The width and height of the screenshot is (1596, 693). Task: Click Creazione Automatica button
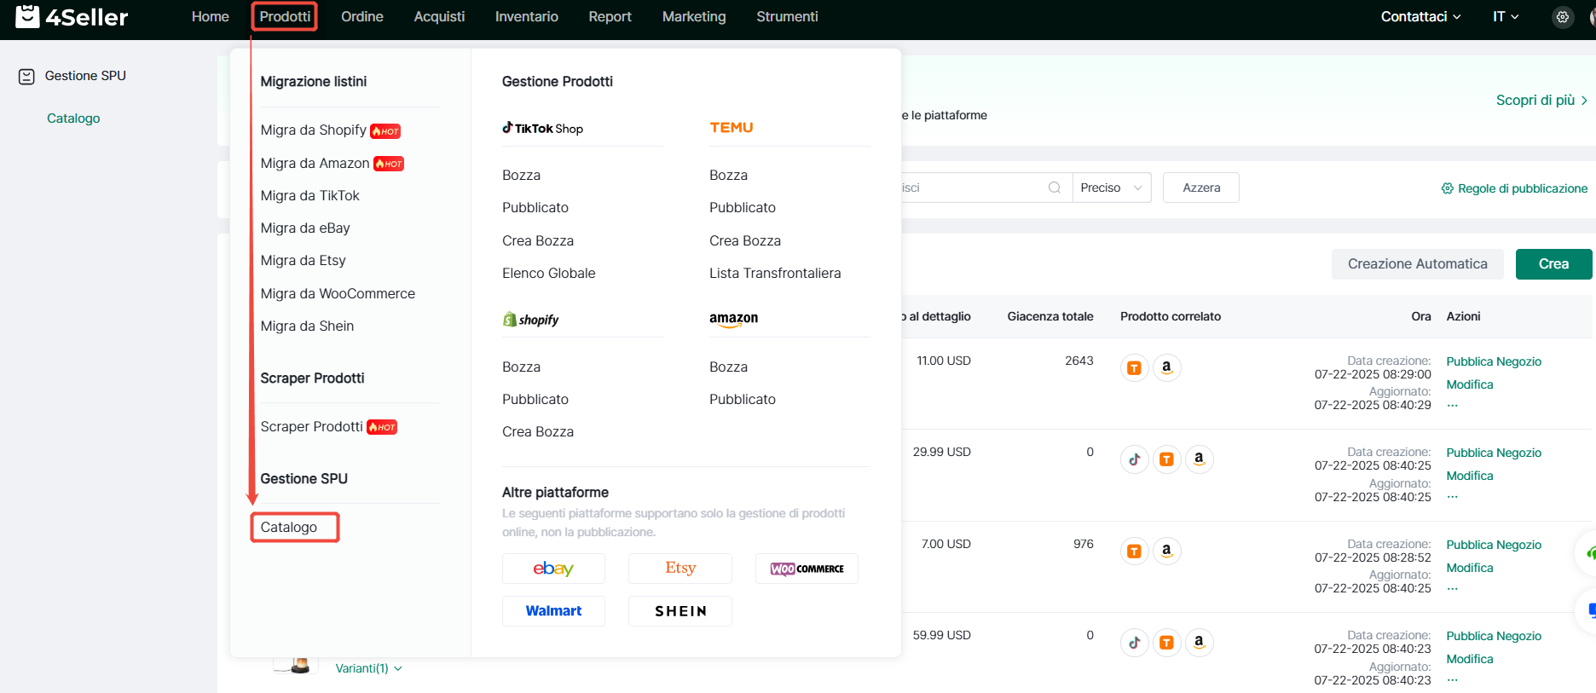pos(1417,264)
